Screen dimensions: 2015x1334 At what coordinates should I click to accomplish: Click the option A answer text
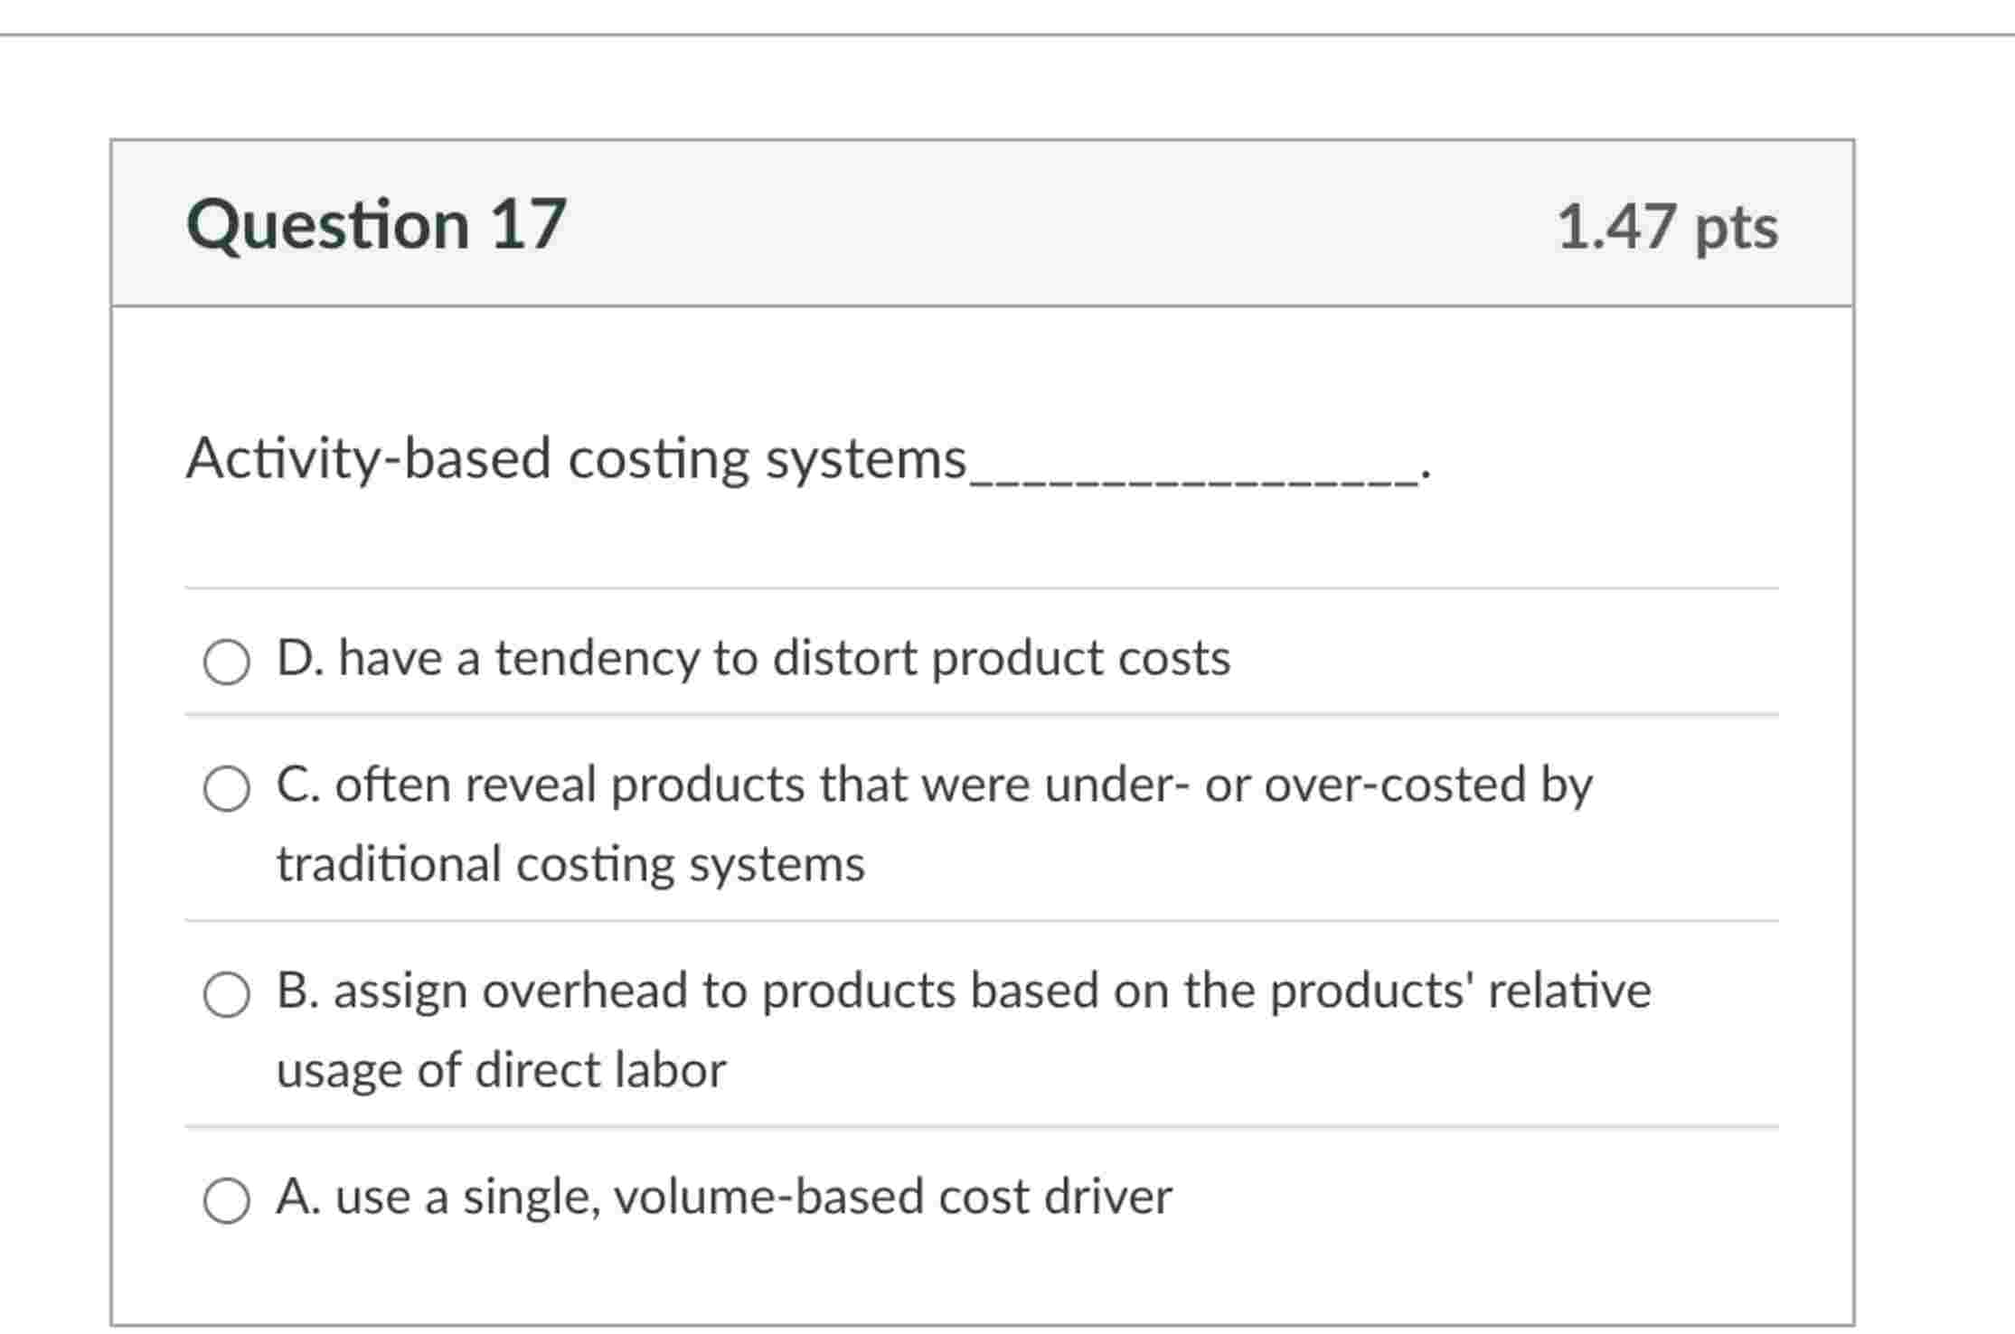tap(723, 1197)
